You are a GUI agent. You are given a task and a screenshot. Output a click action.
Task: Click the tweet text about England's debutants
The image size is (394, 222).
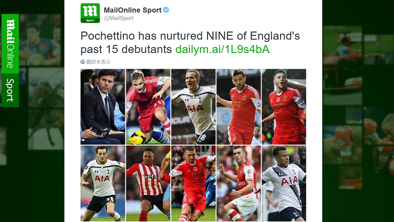(190, 43)
